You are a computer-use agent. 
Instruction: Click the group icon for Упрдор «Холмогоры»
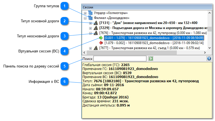90,13
